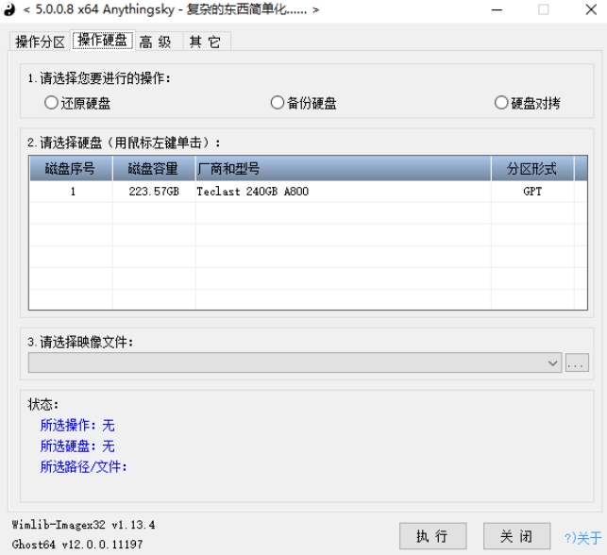Click the 厂商和型号 column header

pyautogui.click(x=343, y=168)
